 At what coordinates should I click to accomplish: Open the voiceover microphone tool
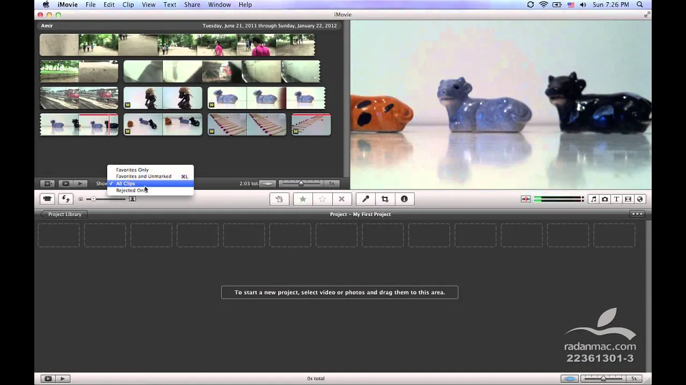click(x=366, y=199)
